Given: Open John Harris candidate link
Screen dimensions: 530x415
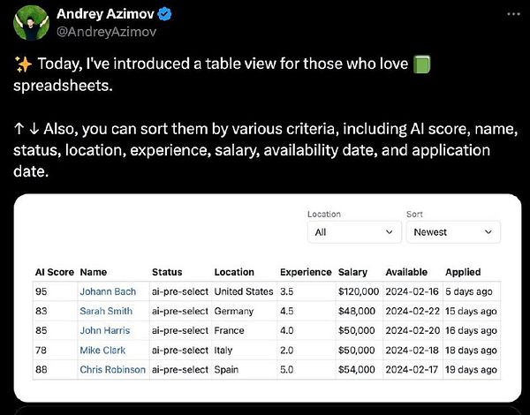Looking at the screenshot, I should click(x=106, y=330).
